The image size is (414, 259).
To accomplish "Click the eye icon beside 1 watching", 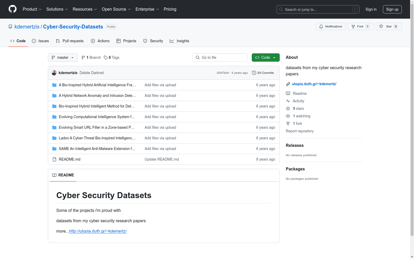I will point(288,116).
